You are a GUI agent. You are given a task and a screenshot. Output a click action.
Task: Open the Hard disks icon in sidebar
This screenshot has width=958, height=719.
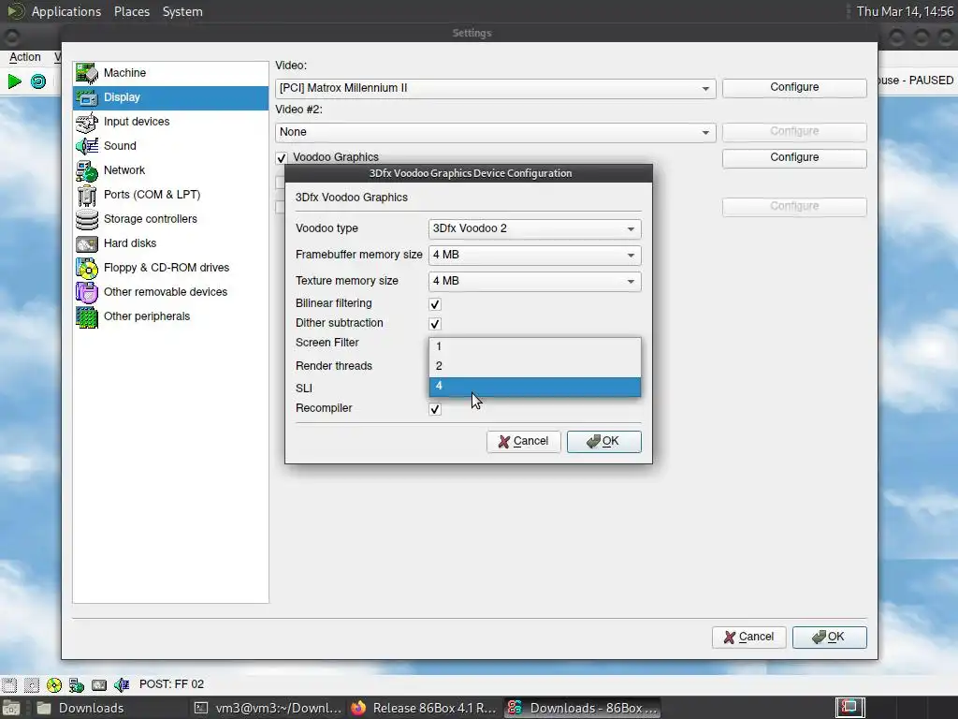point(87,244)
